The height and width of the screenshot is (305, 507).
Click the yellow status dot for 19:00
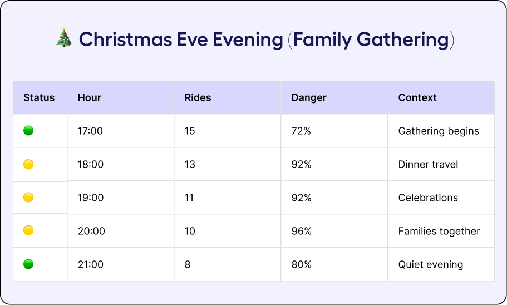[x=28, y=198]
